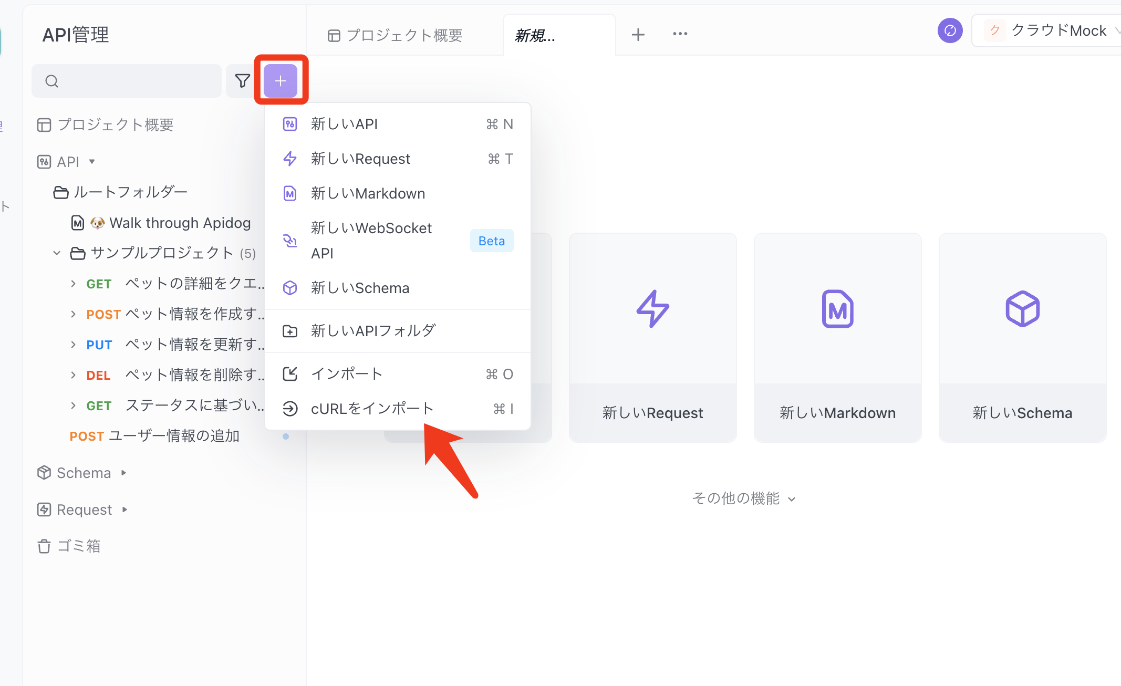Collapse the サンプルプロジェクト folder
This screenshot has height=686, width=1121.
tap(57, 253)
